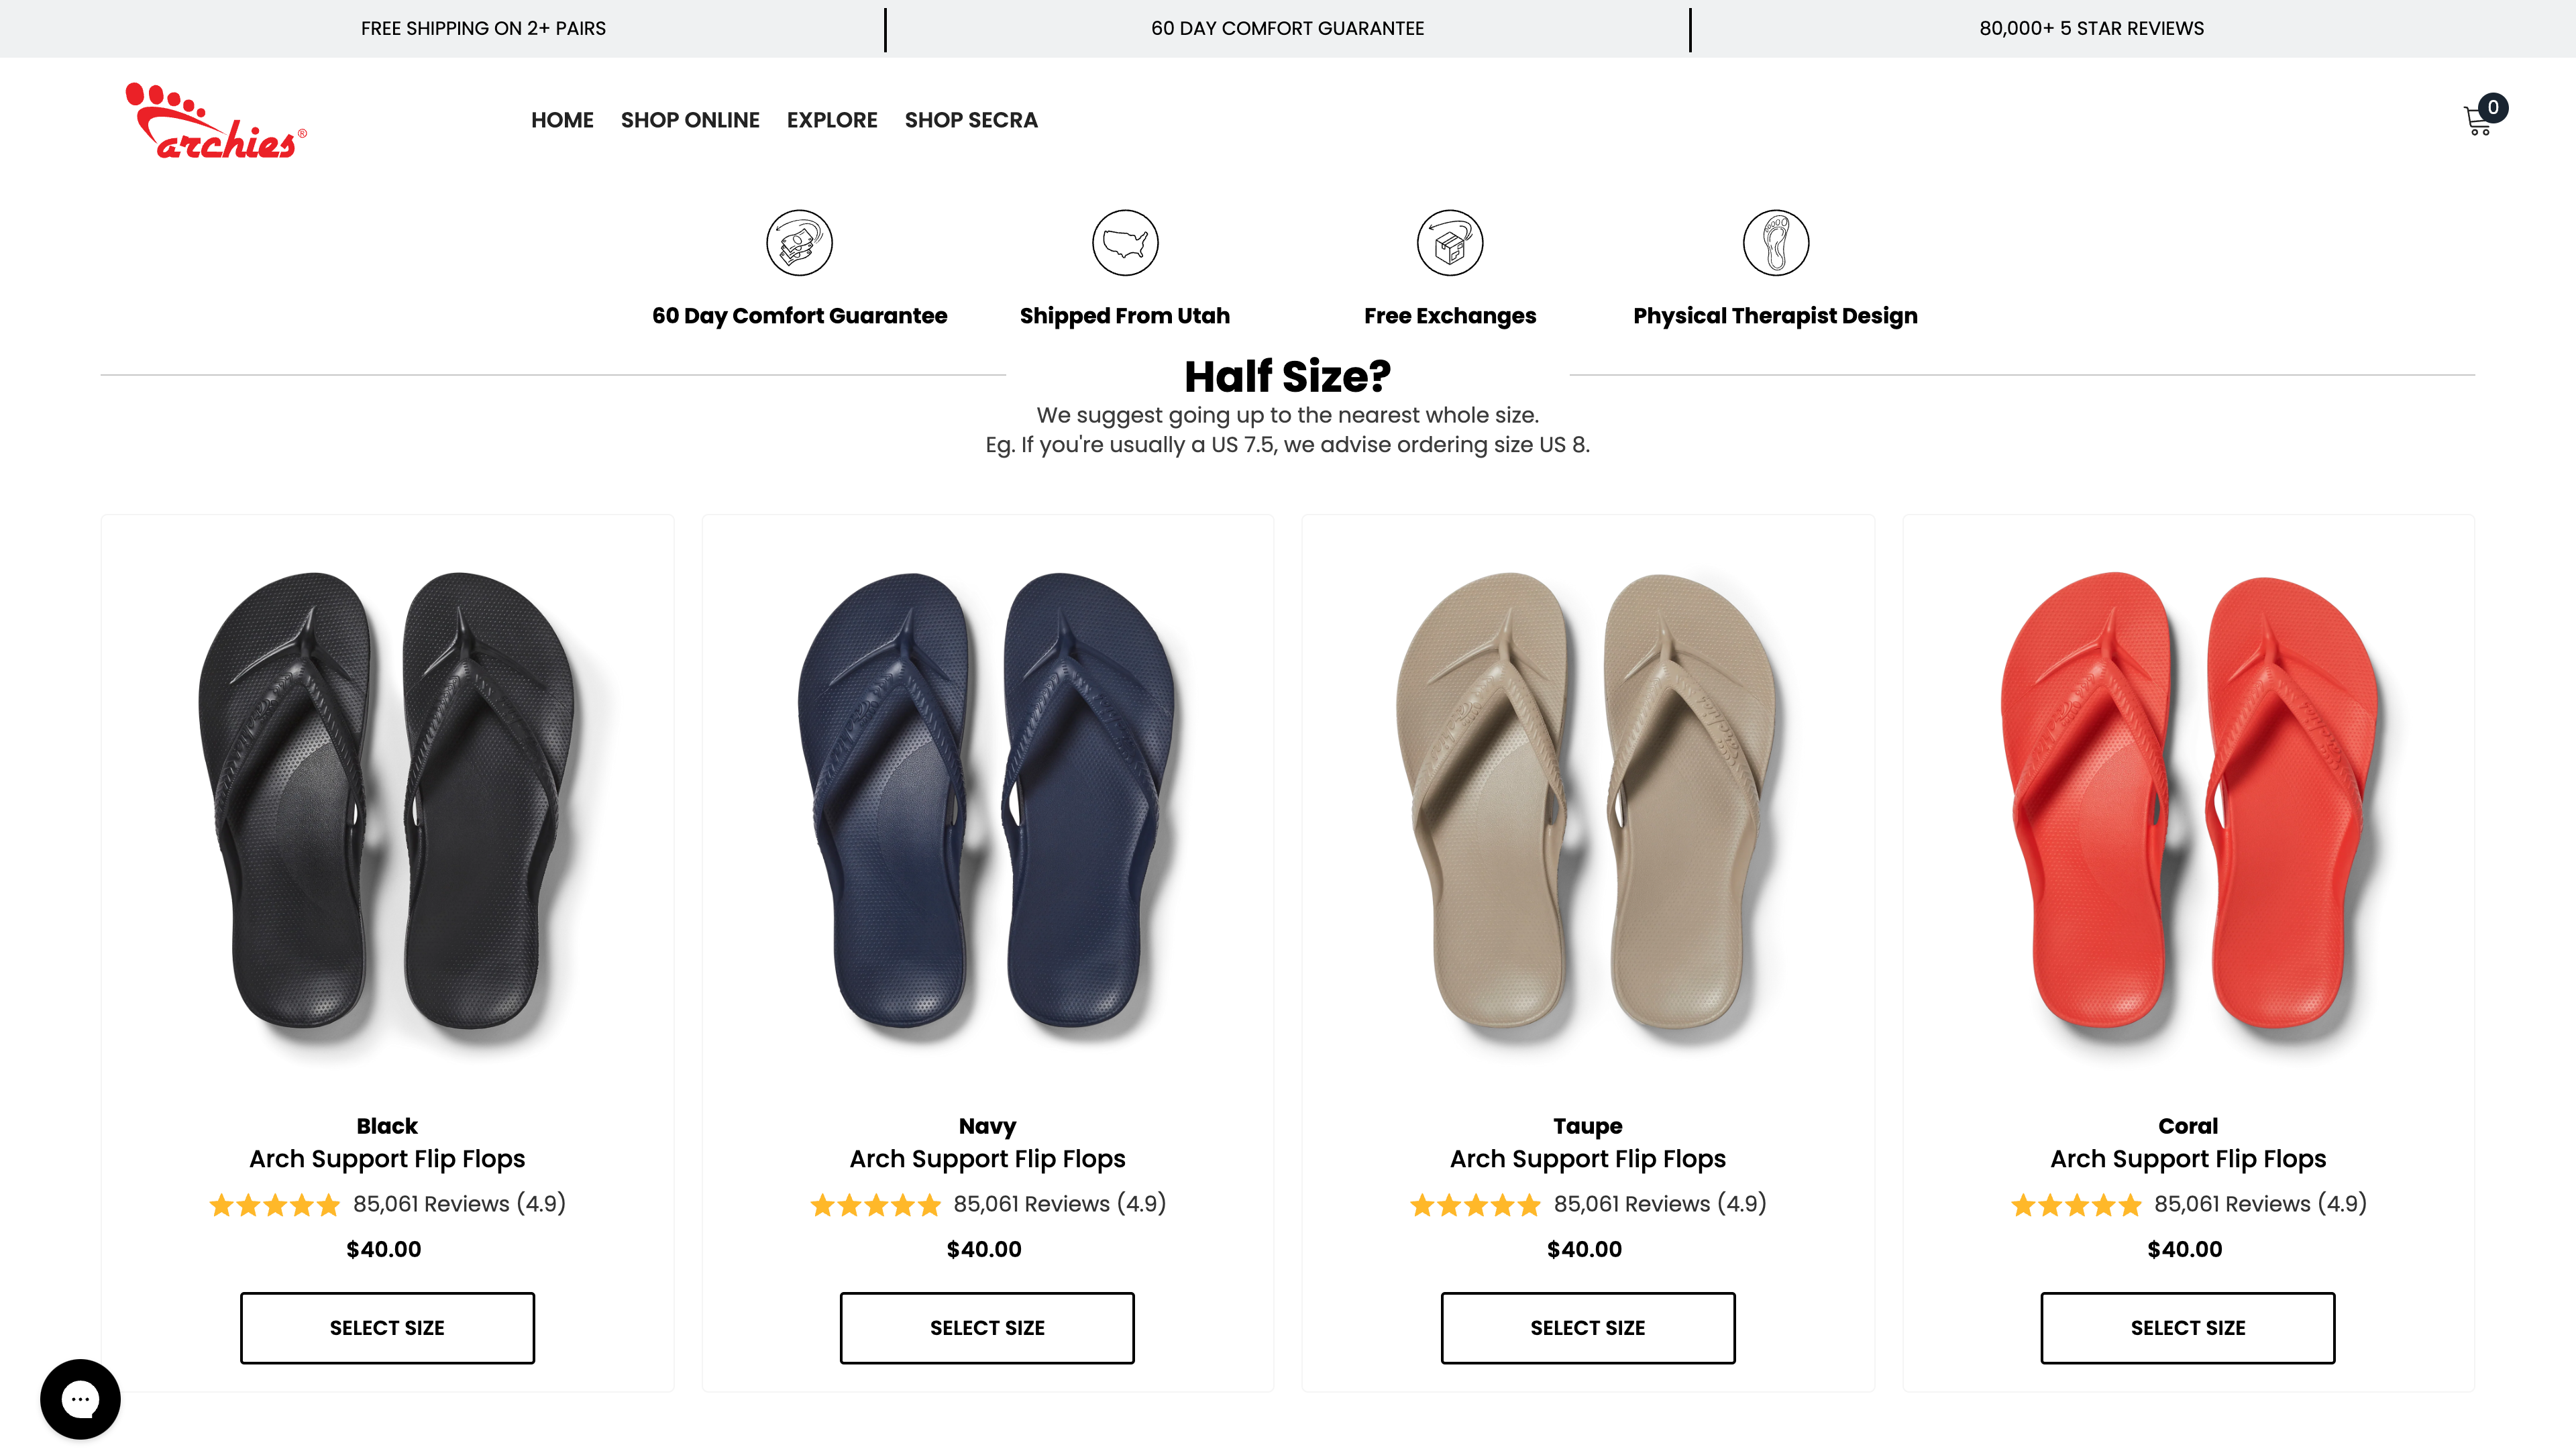Screen dimensions: 2576x1449
Task: Click the Shipped From Utah map icon
Action: coord(1124,242)
